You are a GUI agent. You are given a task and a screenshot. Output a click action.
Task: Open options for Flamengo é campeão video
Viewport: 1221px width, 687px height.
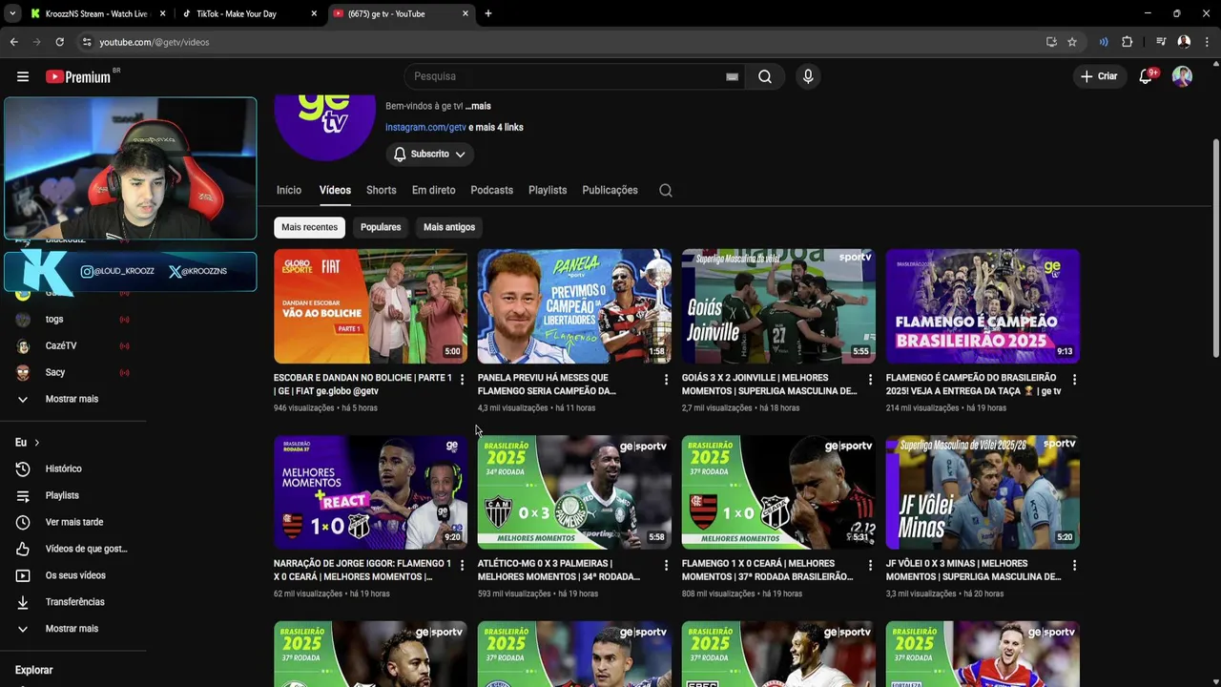pyautogui.click(x=1074, y=380)
